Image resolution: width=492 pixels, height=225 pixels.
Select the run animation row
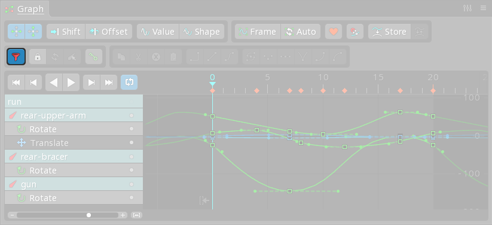point(74,102)
